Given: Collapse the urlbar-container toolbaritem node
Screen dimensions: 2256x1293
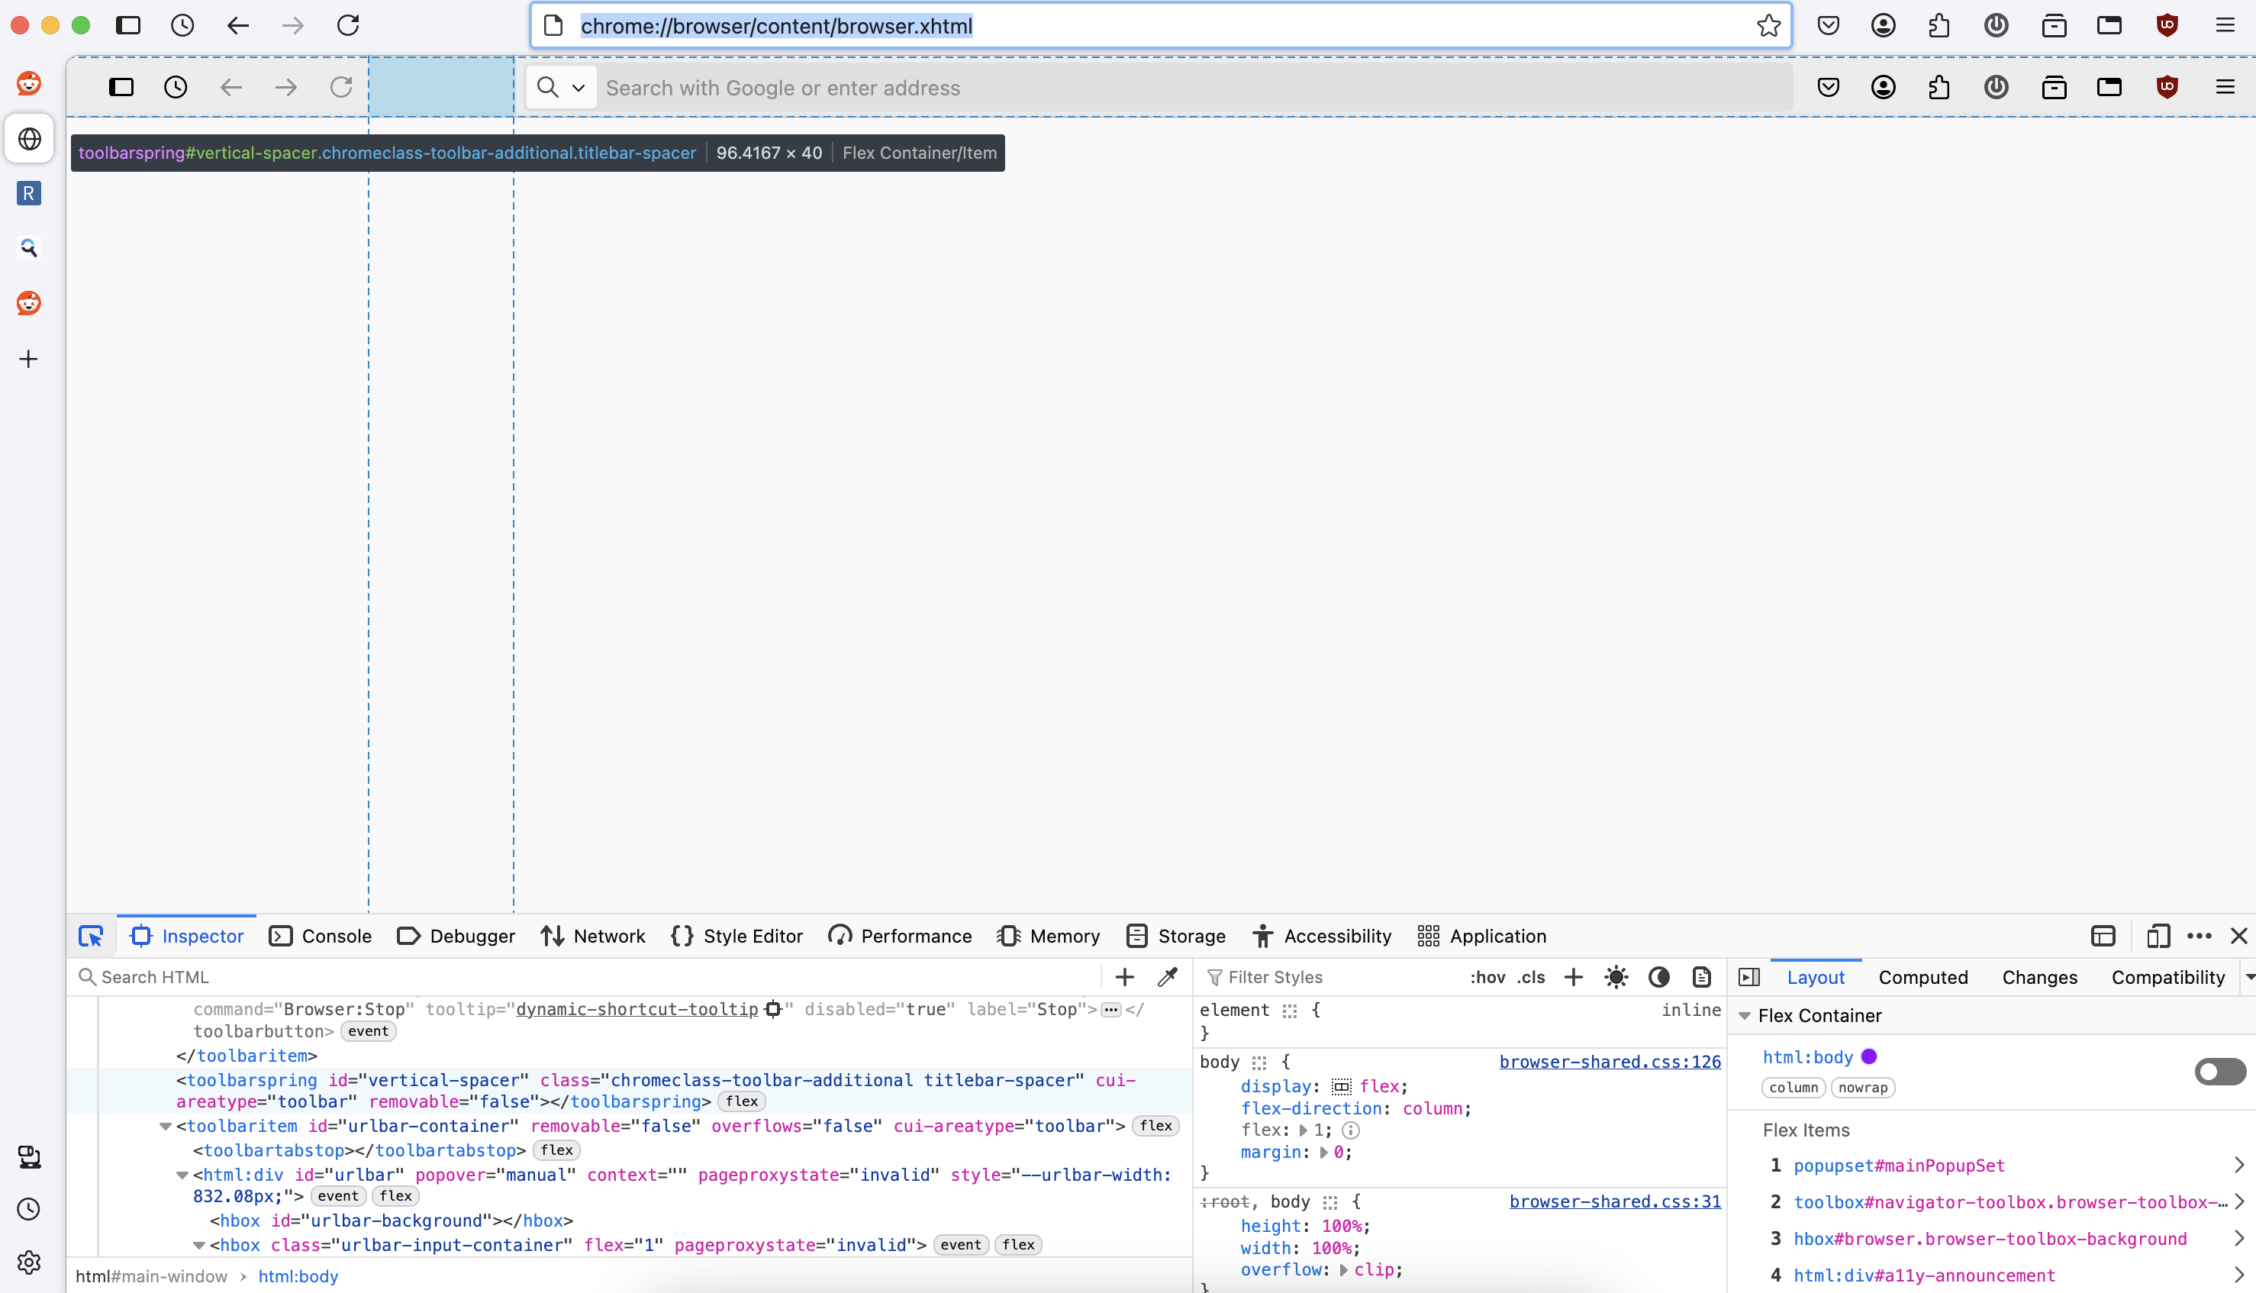Looking at the screenshot, I should 165,1126.
